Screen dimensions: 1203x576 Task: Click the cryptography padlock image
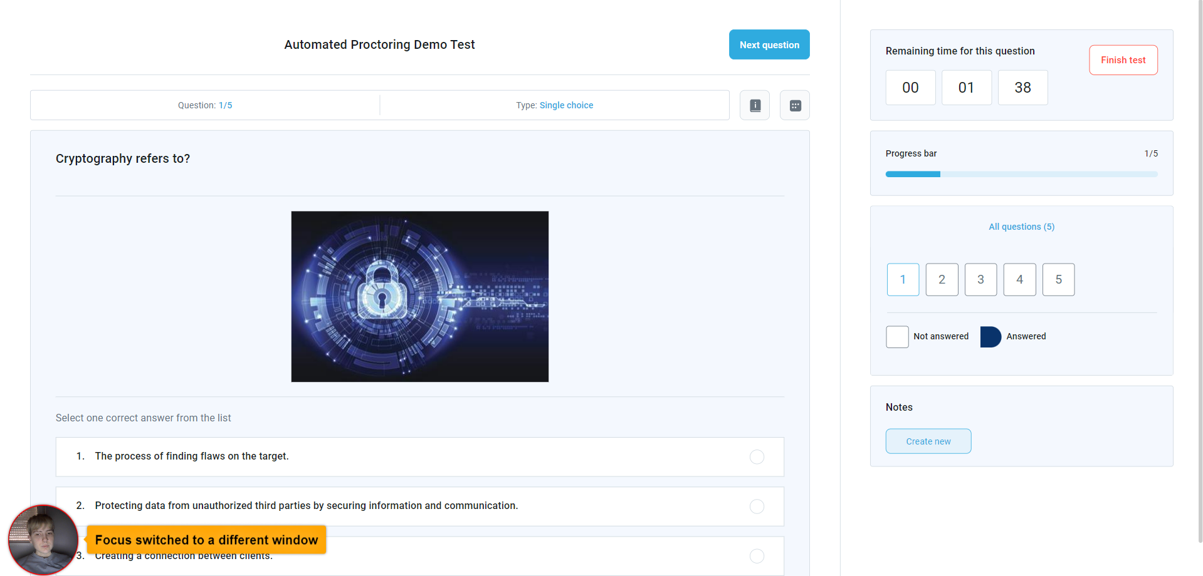[x=419, y=296]
